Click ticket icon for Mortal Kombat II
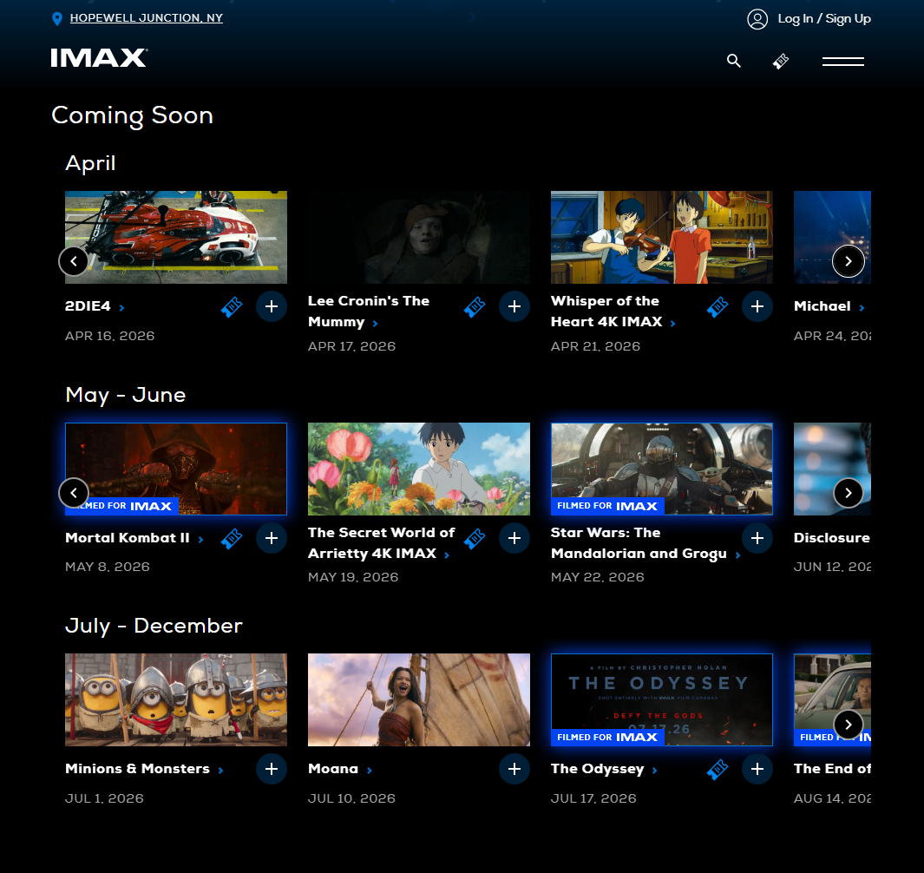Image resolution: width=924 pixels, height=873 pixels. point(232,538)
